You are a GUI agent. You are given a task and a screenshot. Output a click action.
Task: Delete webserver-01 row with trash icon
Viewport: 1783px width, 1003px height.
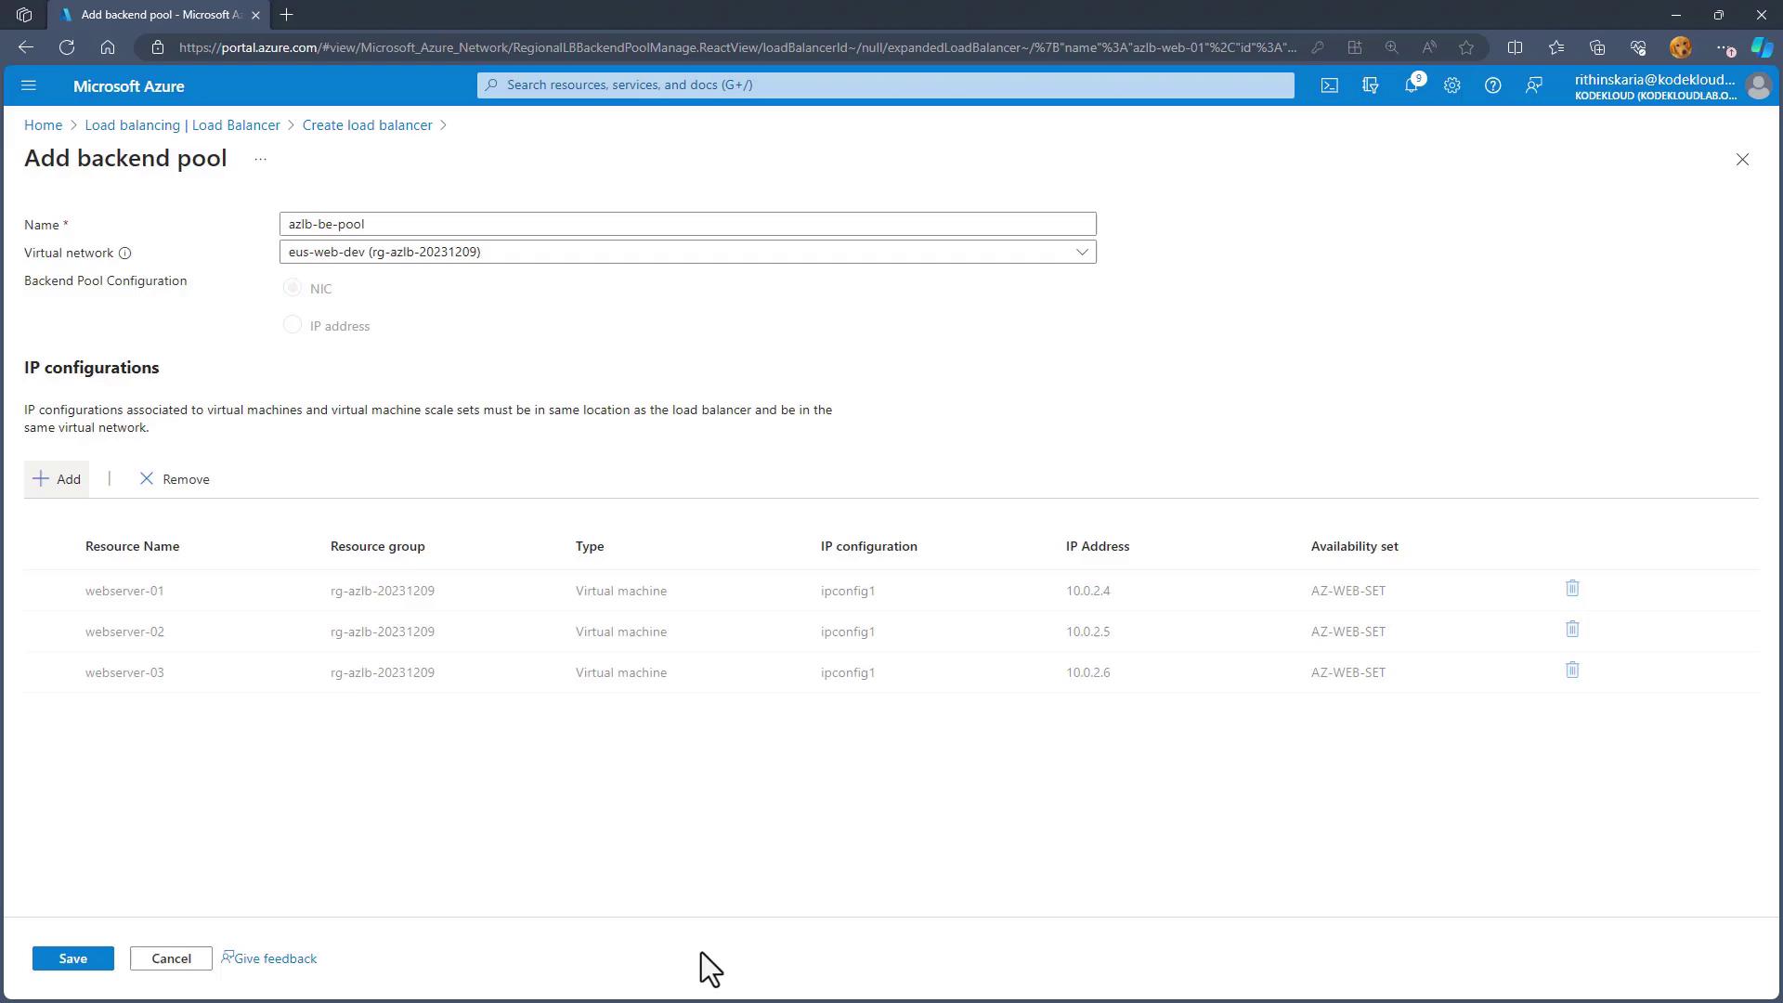coord(1572,589)
